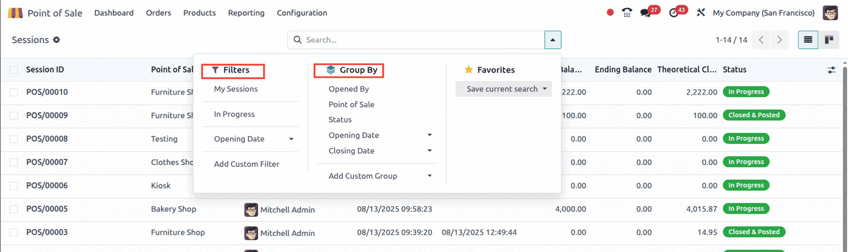
Task: Click Add Custom Filter
Action: click(247, 164)
